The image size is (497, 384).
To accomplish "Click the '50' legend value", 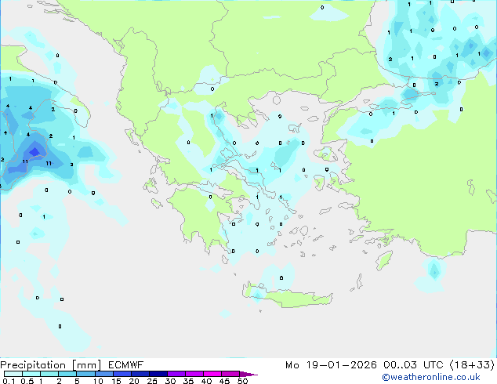I will tap(242, 381).
